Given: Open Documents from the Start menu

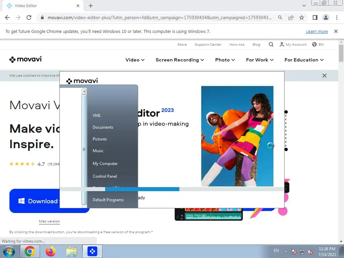Looking at the screenshot, I should pos(103,127).
